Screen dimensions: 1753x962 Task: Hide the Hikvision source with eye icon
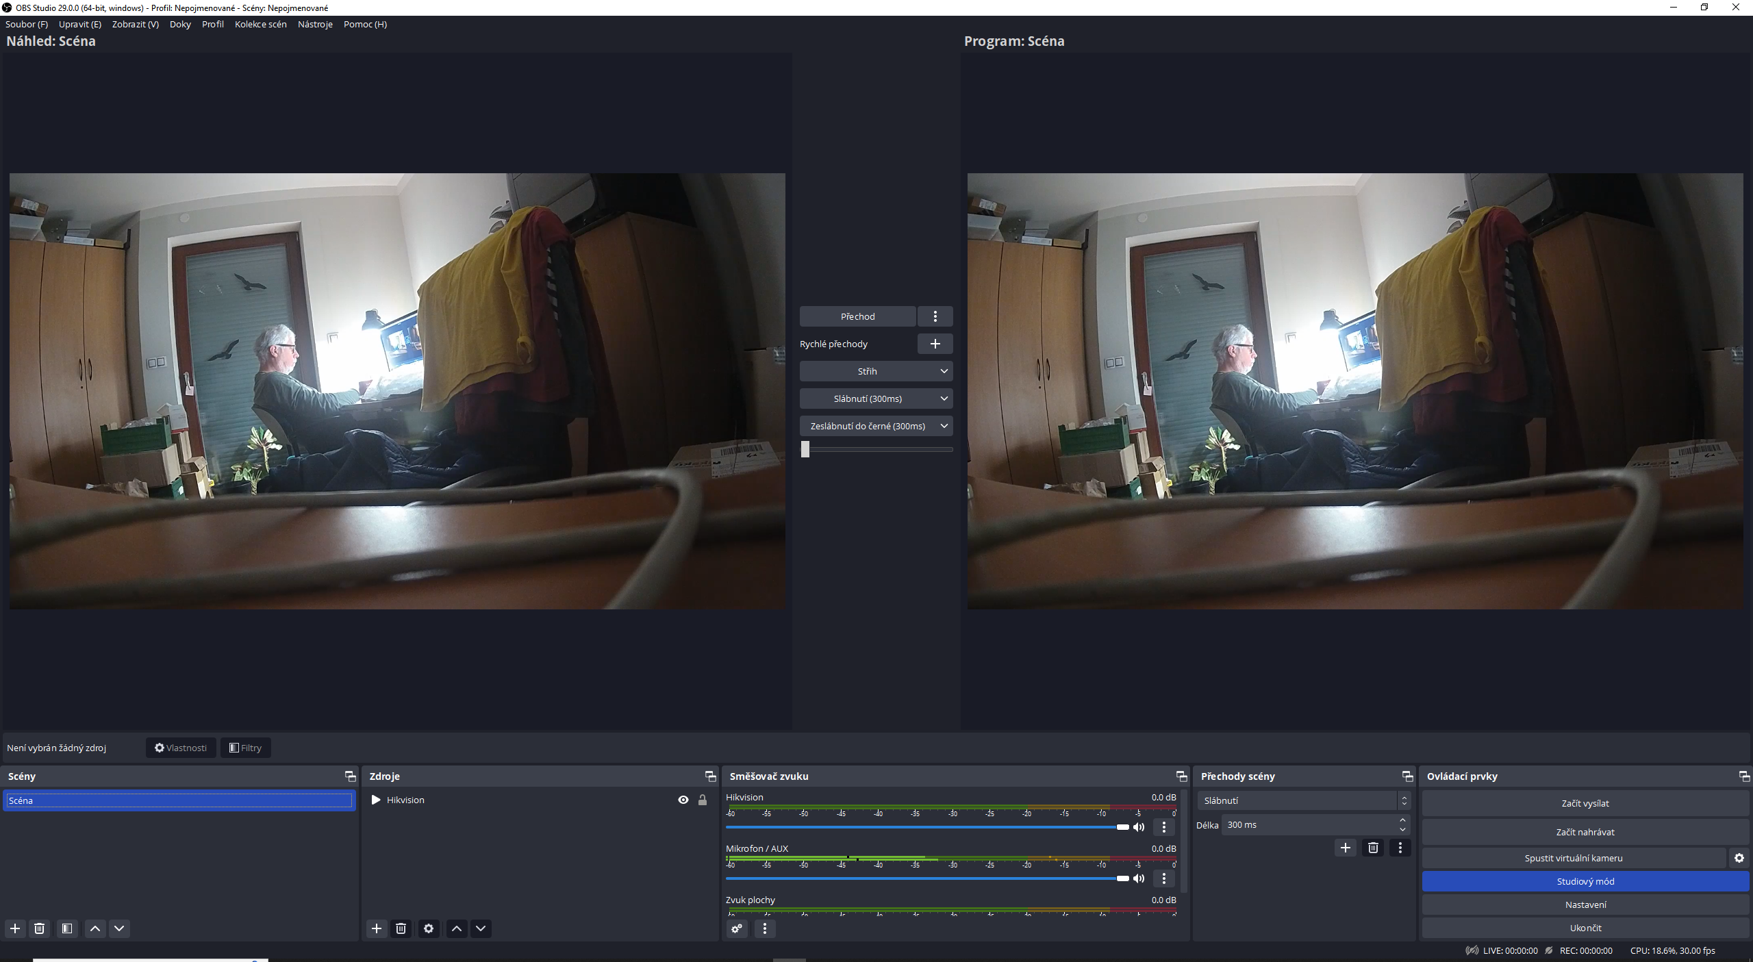point(683,800)
